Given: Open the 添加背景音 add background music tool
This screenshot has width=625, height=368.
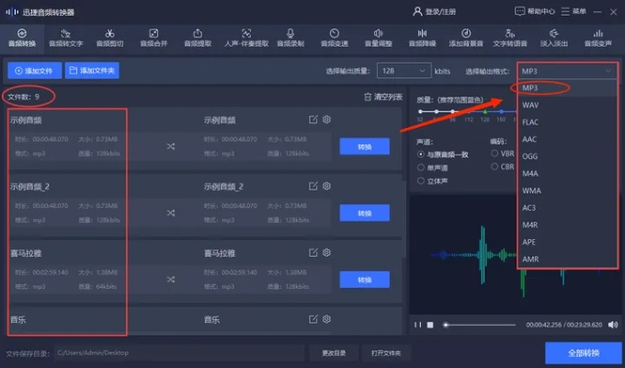Looking at the screenshot, I should [466, 39].
